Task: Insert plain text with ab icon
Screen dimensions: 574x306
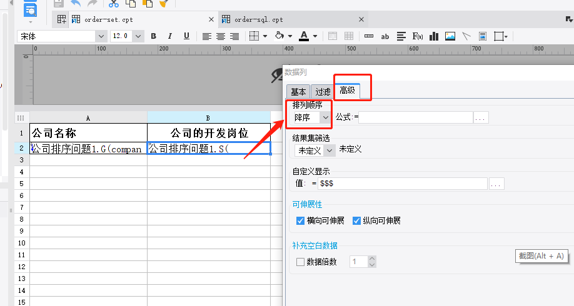Action: 385,37
